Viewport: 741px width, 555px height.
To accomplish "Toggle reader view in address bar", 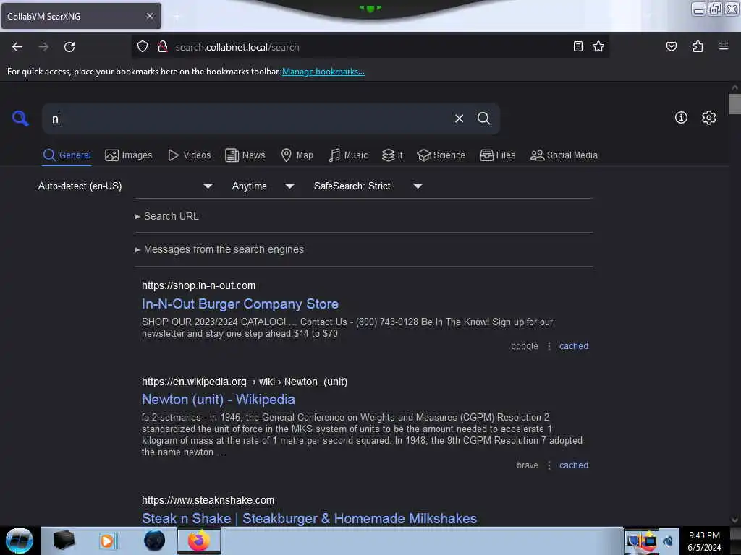I will 577,46.
